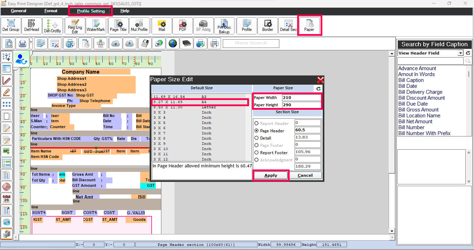Click the refresh icon beside Paper Size
Image resolution: width=474 pixels, height=250 pixels.
[319, 89]
